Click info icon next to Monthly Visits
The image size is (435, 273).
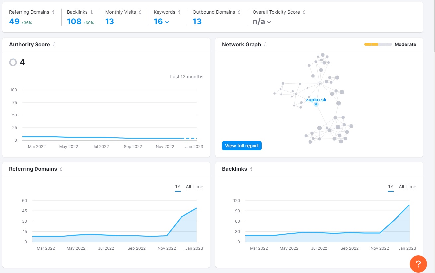pyautogui.click(x=140, y=12)
